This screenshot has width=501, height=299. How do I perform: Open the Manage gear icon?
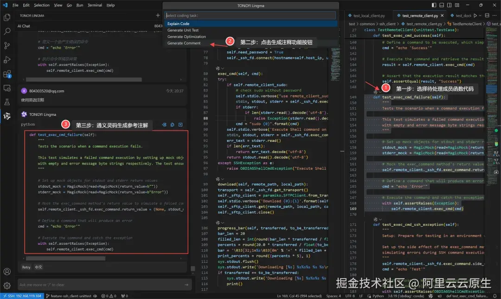(6, 285)
